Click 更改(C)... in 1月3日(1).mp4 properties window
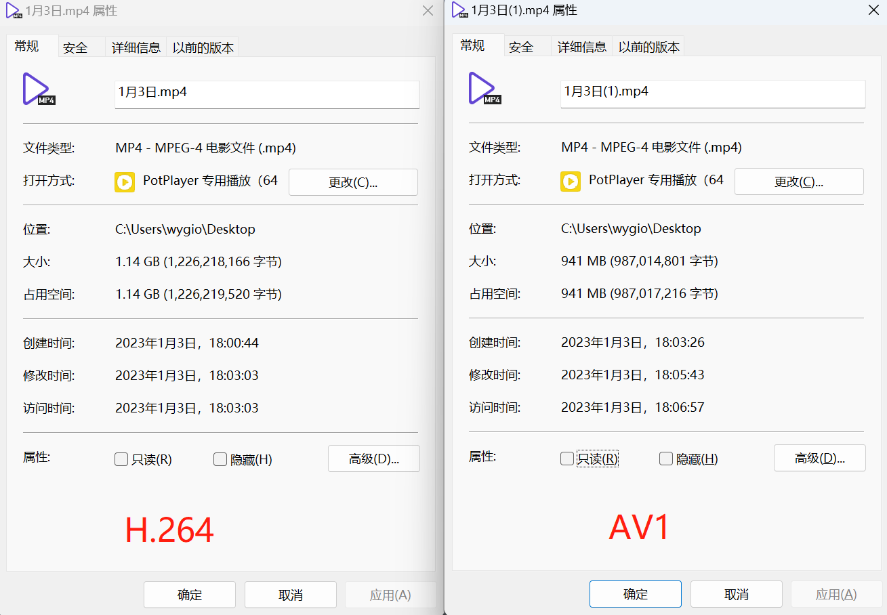The height and width of the screenshot is (615, 887). click(799, 182)
